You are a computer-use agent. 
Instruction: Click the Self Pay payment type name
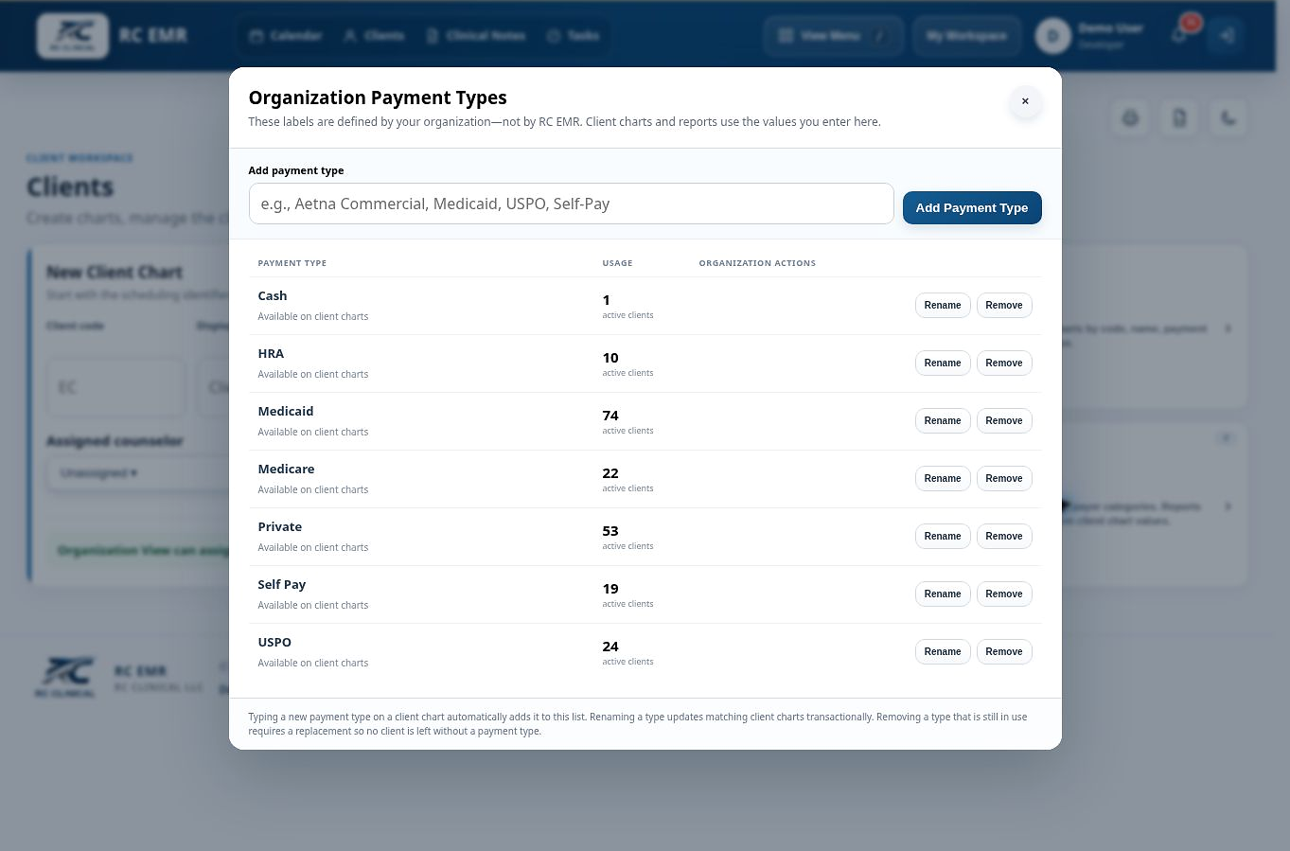[282, 585]
